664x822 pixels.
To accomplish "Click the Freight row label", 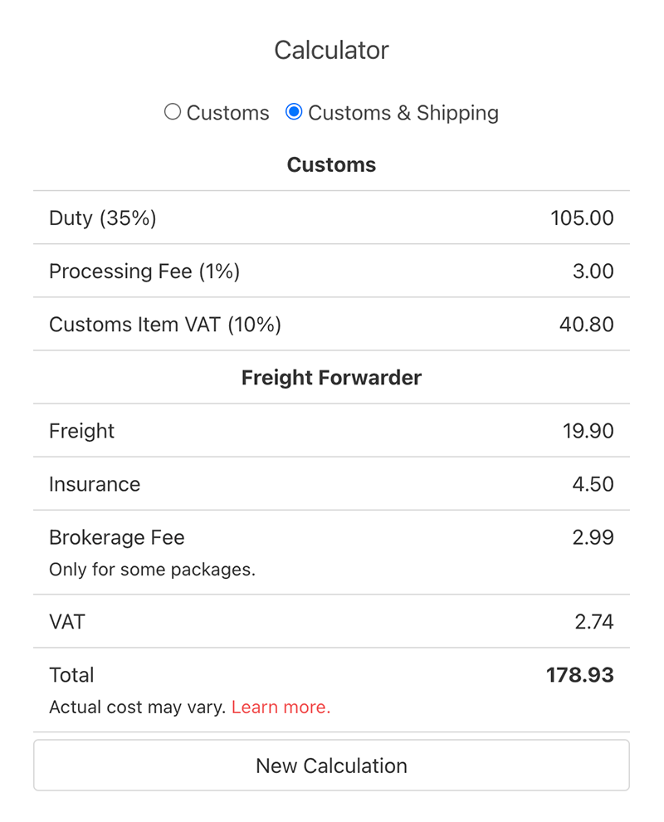I will (81, 431).
